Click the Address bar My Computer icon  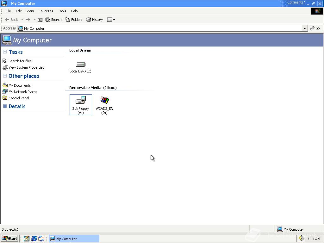click(21, 28)
